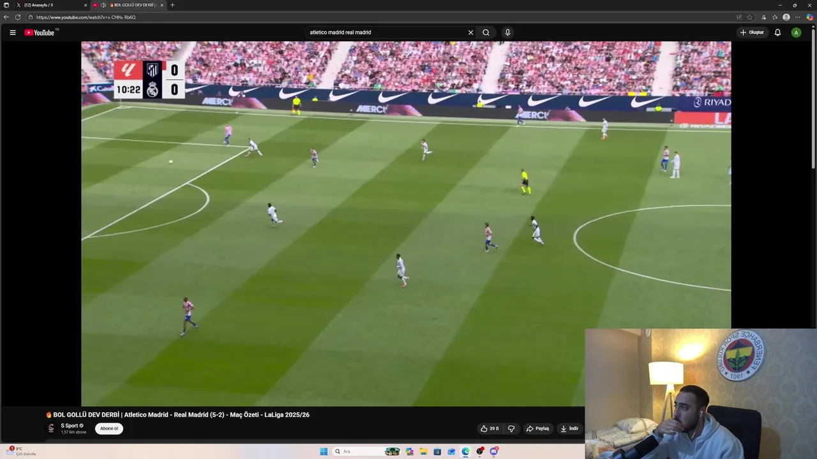Viewport: 817px width, 459px height.
Task: Open the Copilot sidebar icon
Action: tap(810, 17)
